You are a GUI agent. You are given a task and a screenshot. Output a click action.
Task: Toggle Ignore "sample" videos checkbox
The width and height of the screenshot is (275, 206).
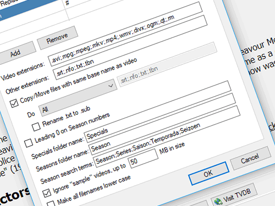[x=47, y=193]
